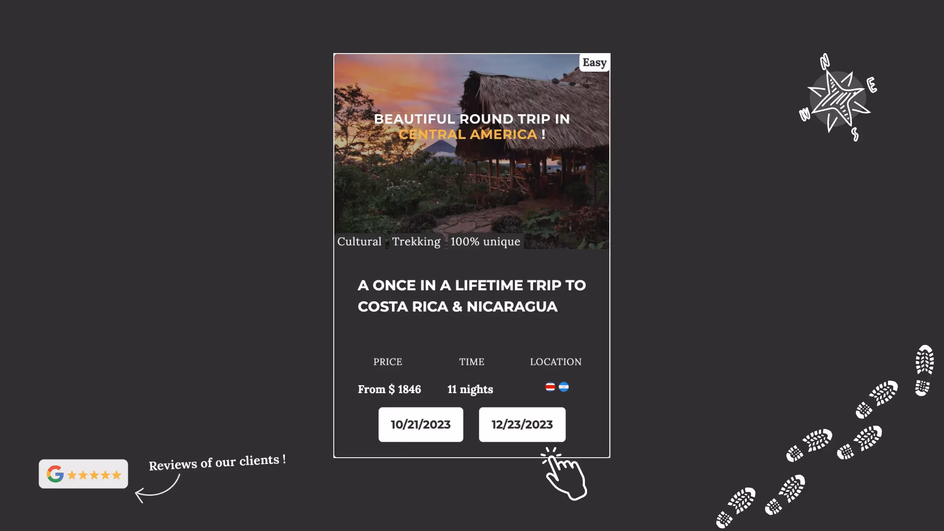Click the 11 nights duration text
Screen dimensions: 944x531
[x=470, y=389]
